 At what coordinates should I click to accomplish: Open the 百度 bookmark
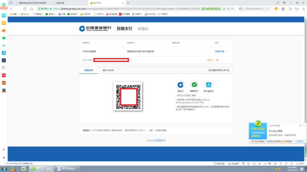62,14
